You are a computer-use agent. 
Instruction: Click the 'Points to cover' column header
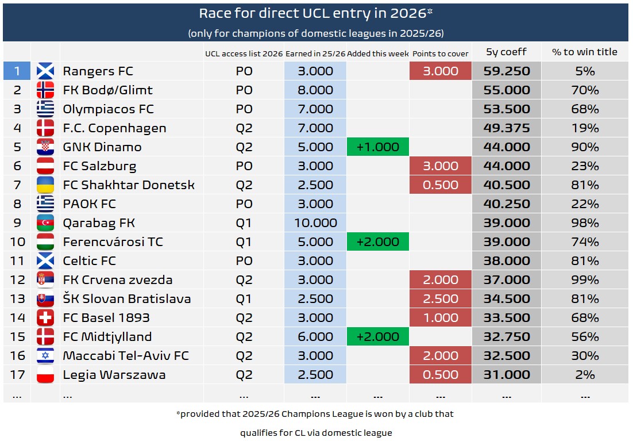tap(440, 53)
